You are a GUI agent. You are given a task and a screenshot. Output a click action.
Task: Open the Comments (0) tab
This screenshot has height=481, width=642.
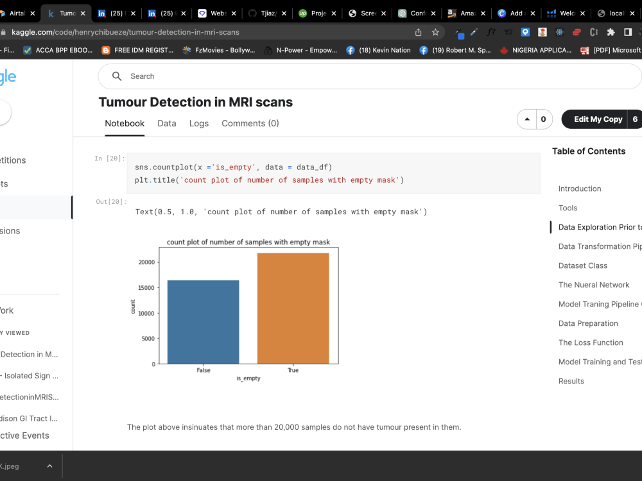[250, 124]
